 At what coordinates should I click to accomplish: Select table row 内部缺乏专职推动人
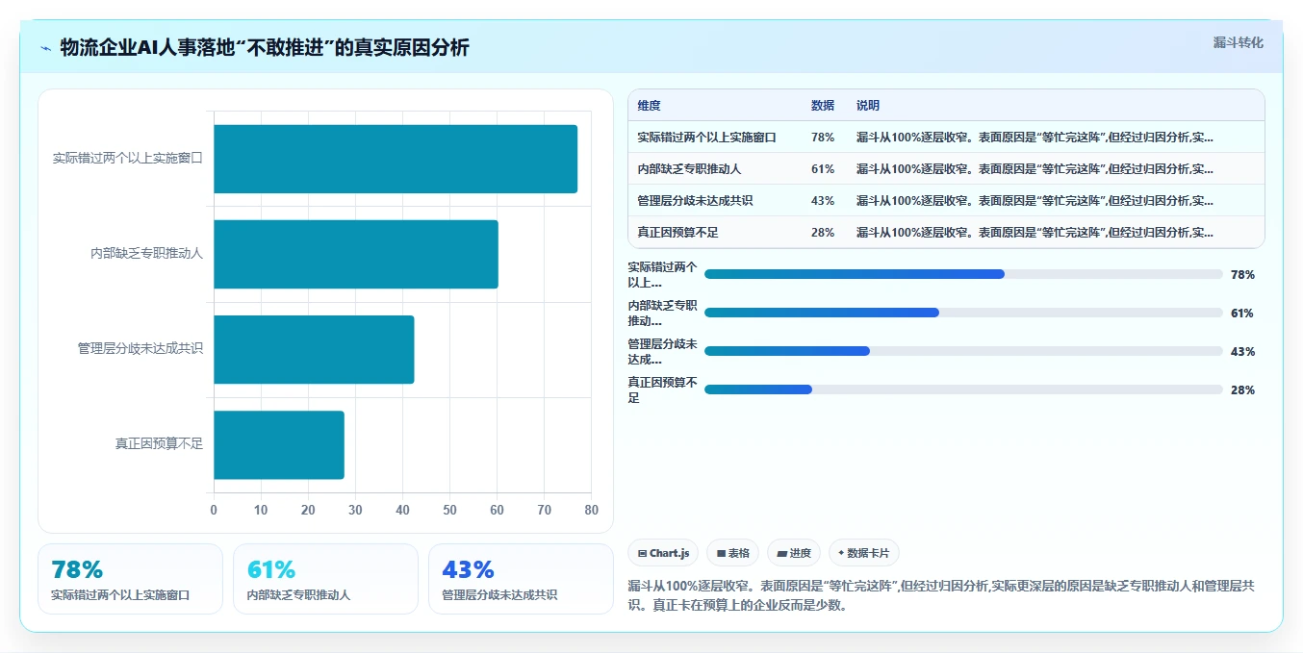946,168
